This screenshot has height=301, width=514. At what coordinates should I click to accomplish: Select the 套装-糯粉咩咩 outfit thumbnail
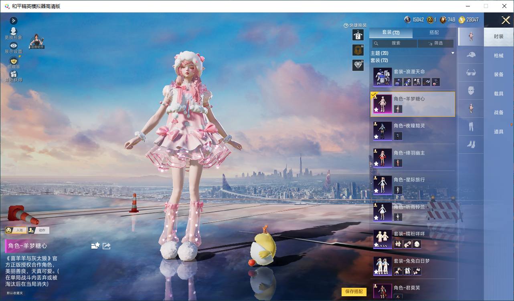click(382, 239)
